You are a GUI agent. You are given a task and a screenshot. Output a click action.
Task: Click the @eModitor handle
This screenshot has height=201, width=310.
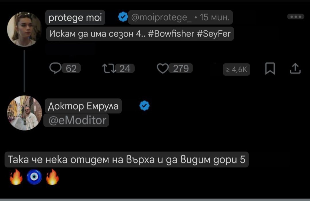[76, 120]
